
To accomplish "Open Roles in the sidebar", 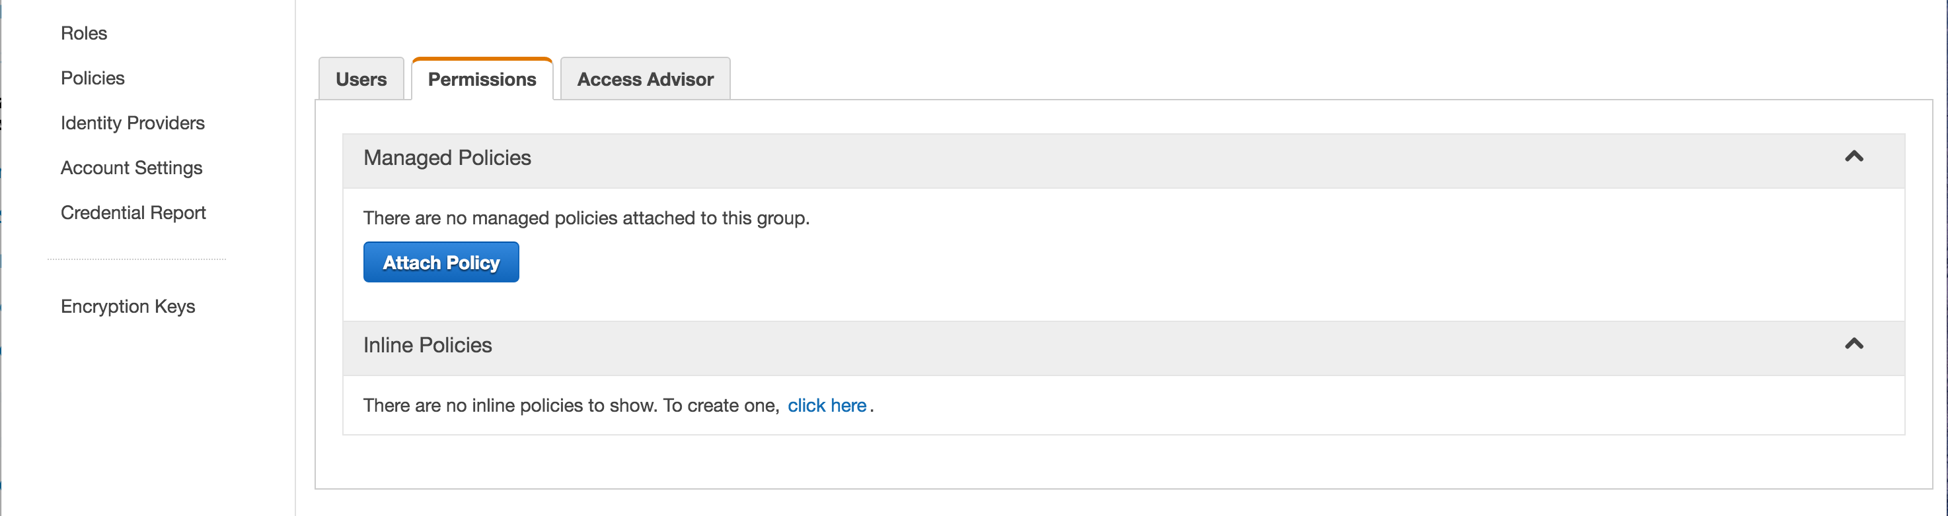I will (x=84, y=33).
